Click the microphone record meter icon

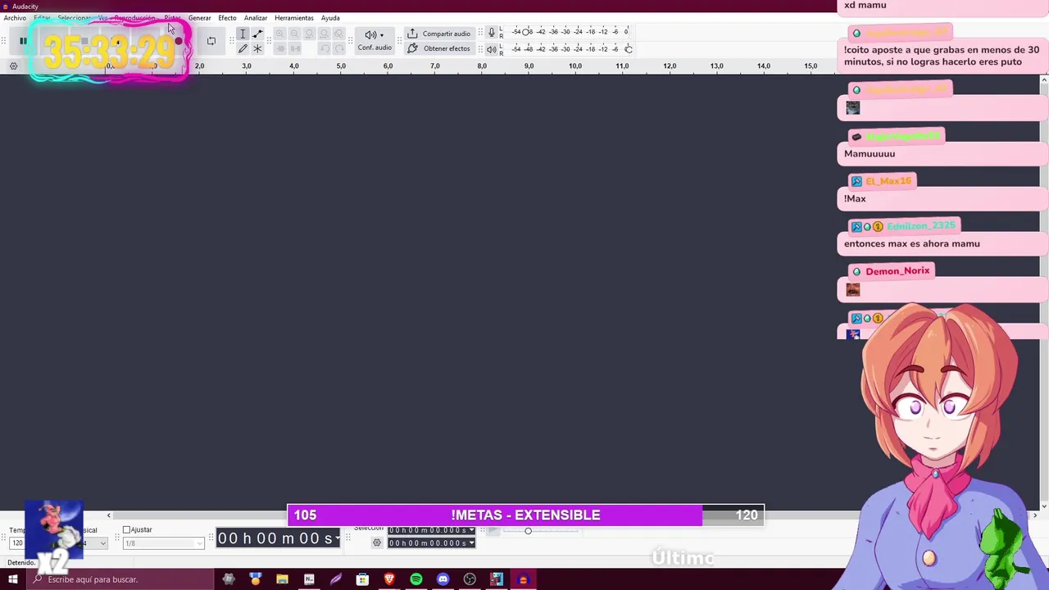(492, 32)
